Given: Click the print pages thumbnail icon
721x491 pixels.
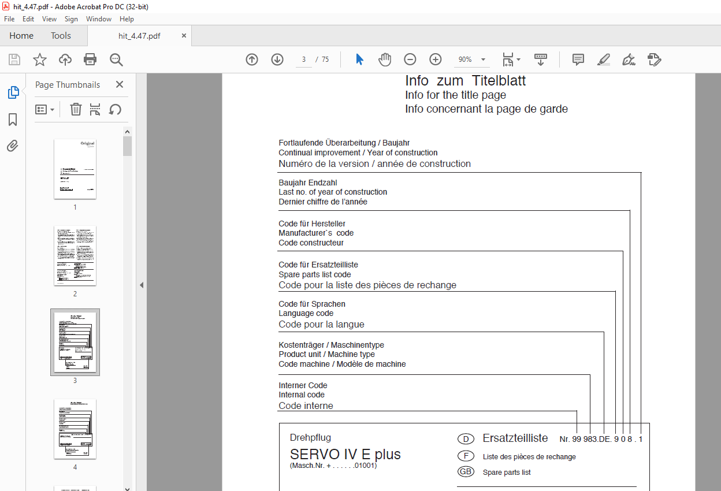Looking at the screenshot, I should (x=95, y=109).
